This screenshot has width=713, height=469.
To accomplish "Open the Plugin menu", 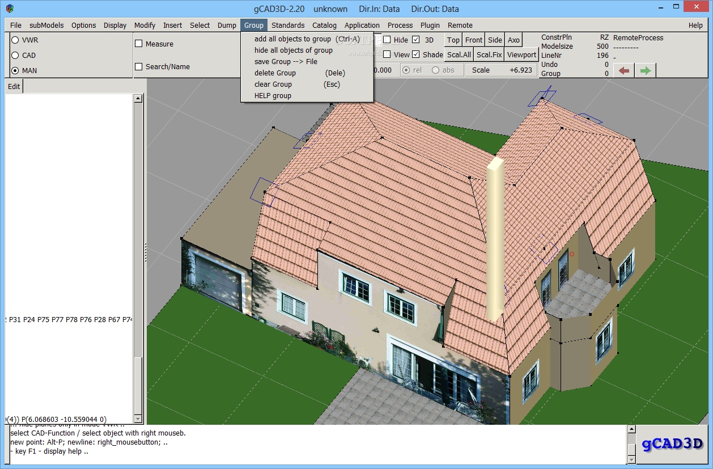I will (430, 25).
